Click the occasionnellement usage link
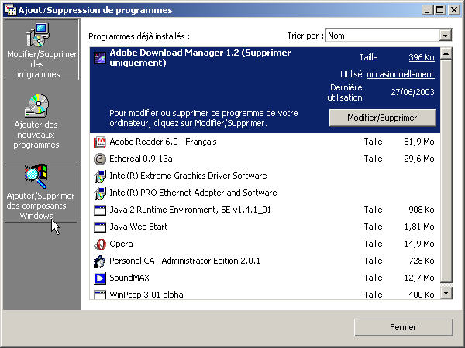The width and height of the screenshot is (465, 348). pyautogui.click(x=401, y=74)
